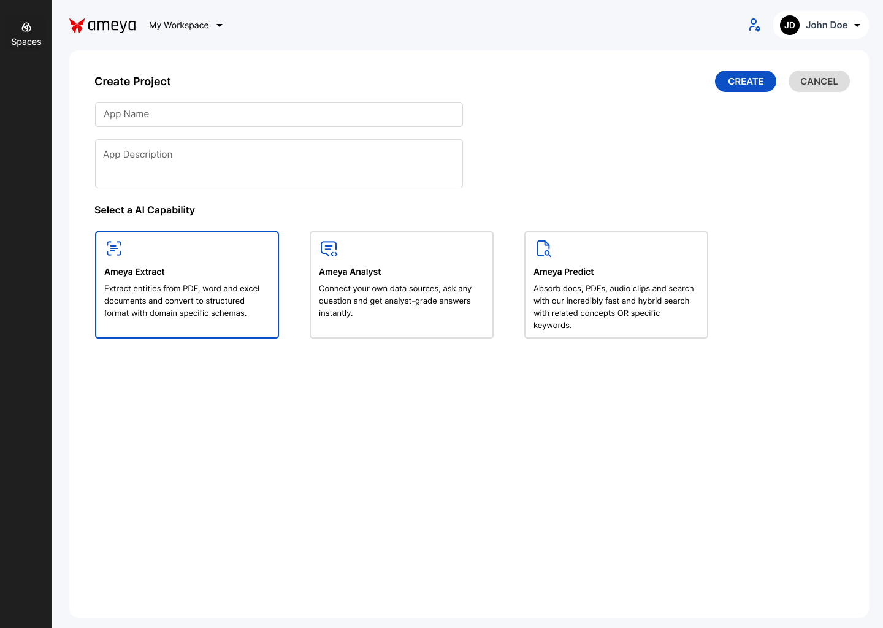Open the John Doe user menu
The width and height of the screenshot is (883, 628).
826,25
